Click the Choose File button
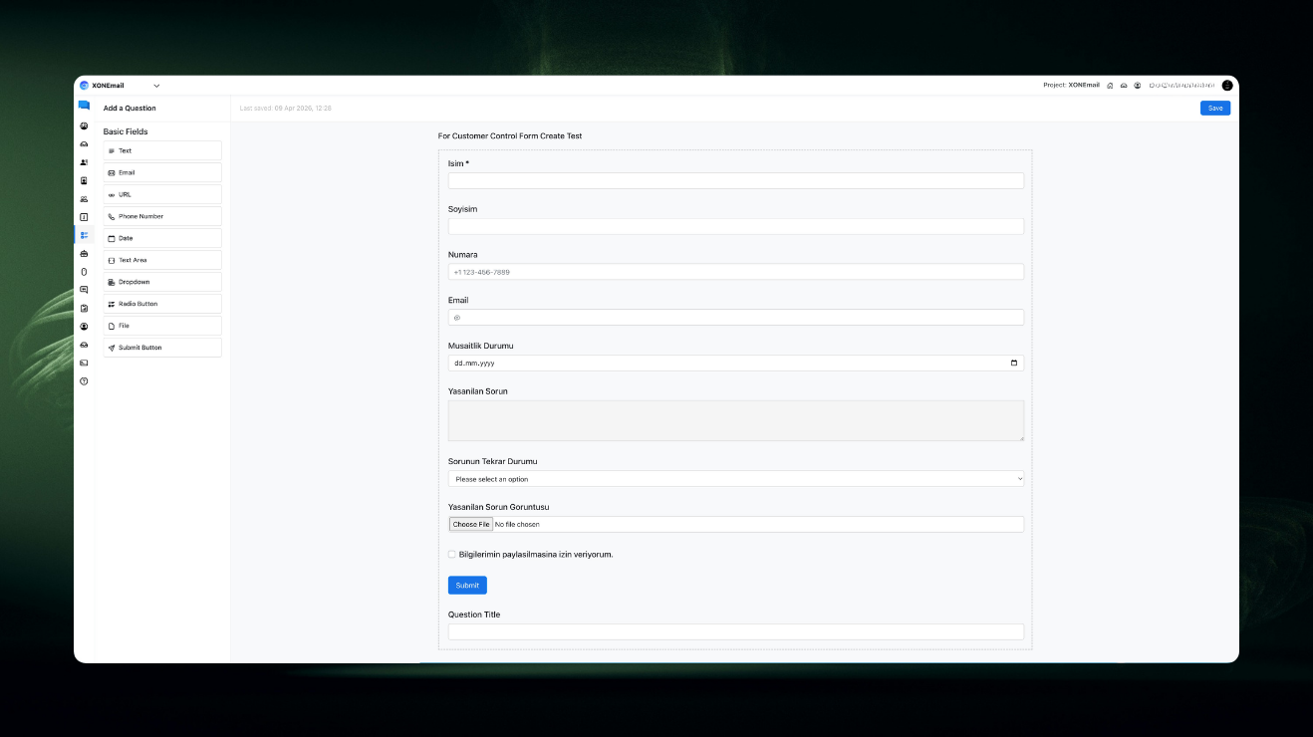1313x737 pixels. pyautogui.click(x=470, y=524)
